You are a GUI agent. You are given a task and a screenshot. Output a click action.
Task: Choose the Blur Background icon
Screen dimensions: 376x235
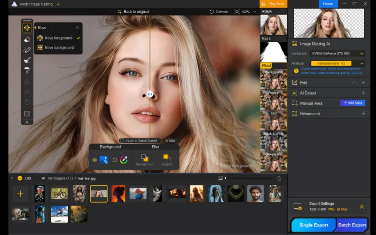144,158
